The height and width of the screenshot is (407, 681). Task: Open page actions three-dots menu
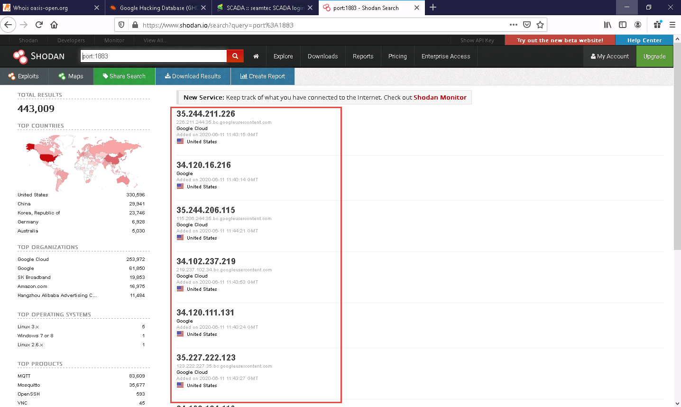[513, 25]
